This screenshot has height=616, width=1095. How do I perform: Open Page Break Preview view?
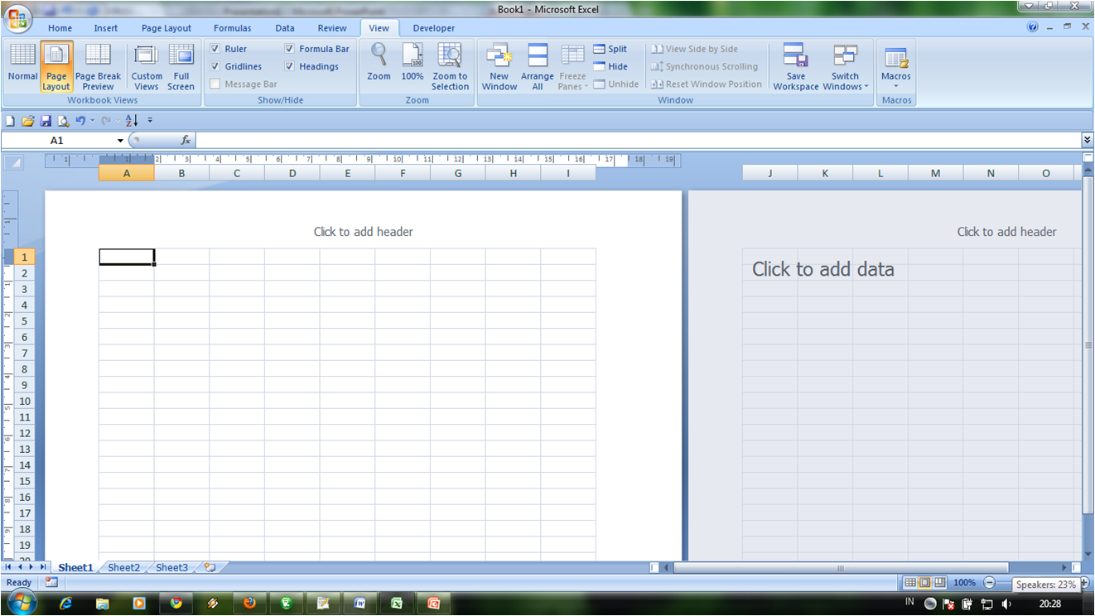[x=98, y=66]
